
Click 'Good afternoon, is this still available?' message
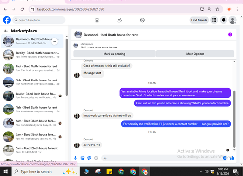pyautogui.click(x=106, y=66)
